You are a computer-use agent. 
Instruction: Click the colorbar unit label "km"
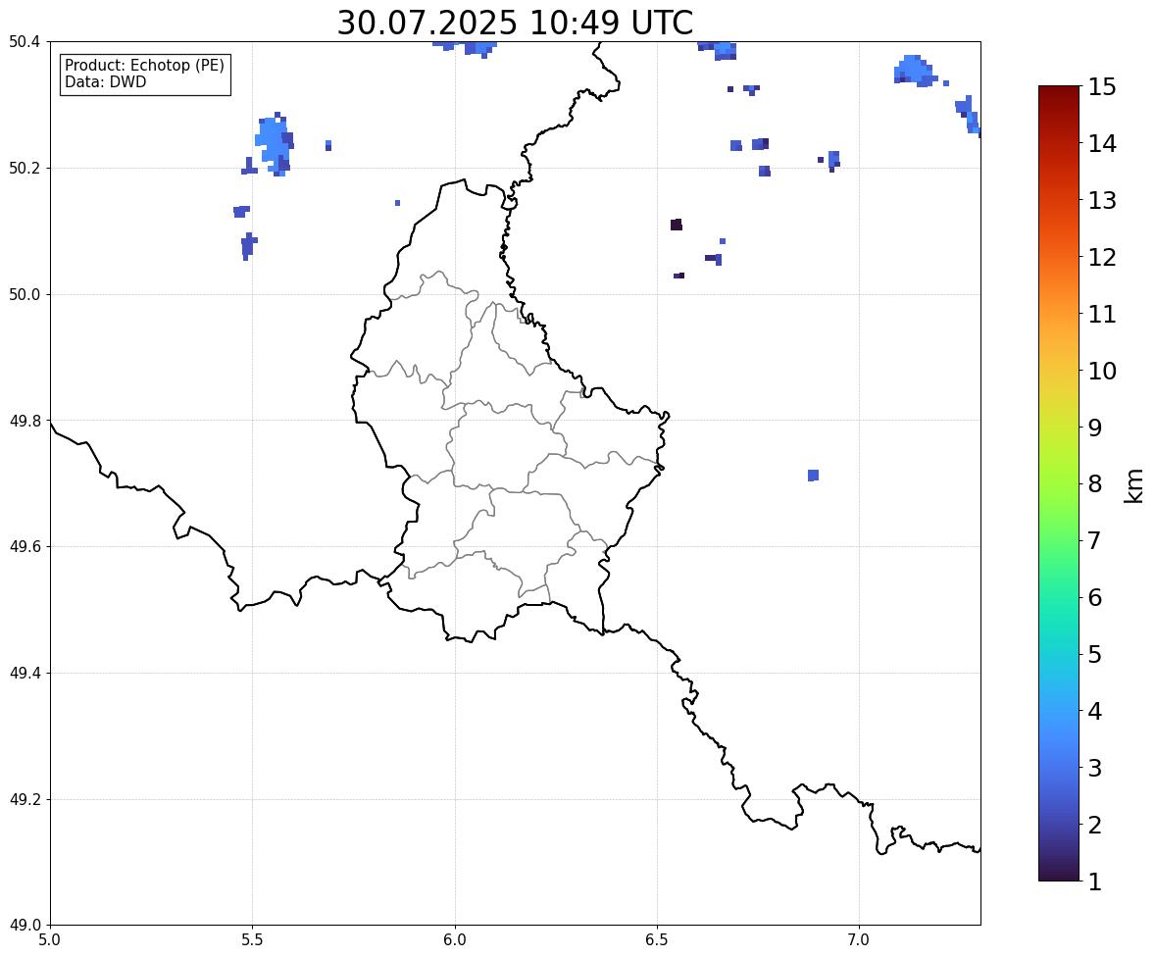pyautogui.click(x=1133, y=484)
